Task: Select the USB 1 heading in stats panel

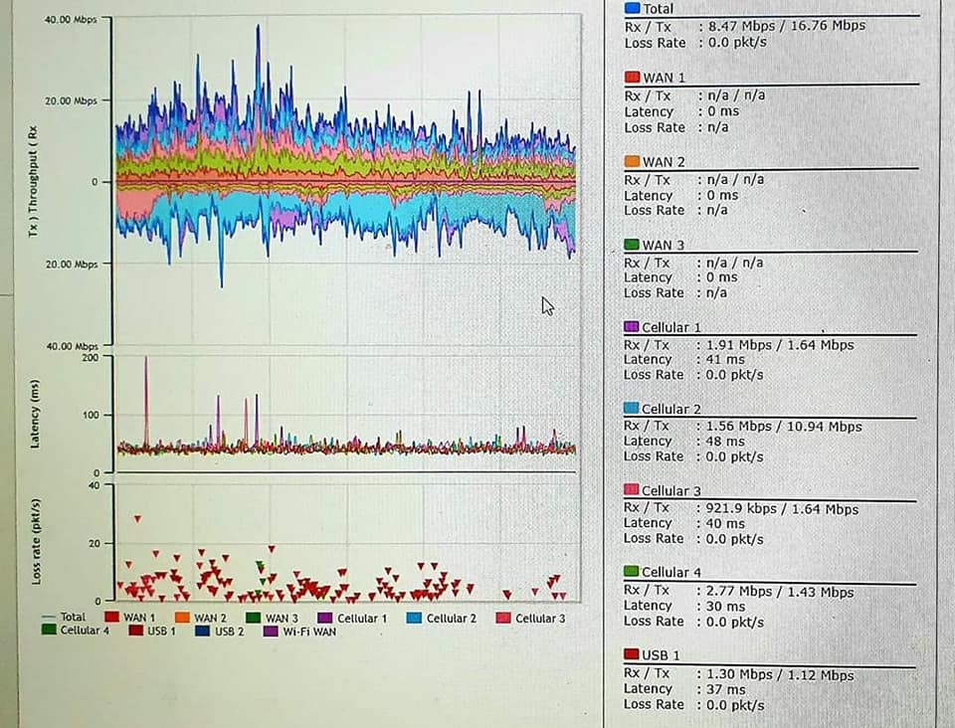Action: 661,654
